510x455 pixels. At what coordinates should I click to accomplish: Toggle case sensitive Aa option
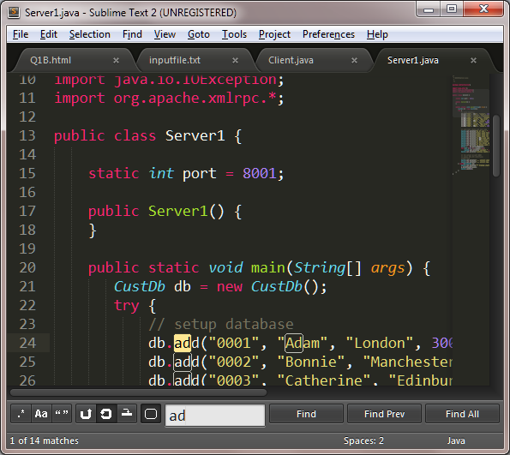(41, 414)
